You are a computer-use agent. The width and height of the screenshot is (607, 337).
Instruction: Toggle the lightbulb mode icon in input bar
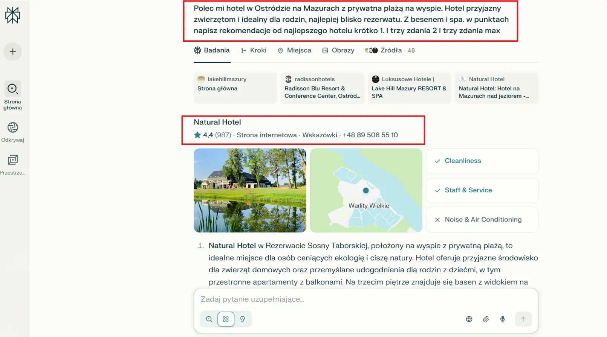pos(243,319)
